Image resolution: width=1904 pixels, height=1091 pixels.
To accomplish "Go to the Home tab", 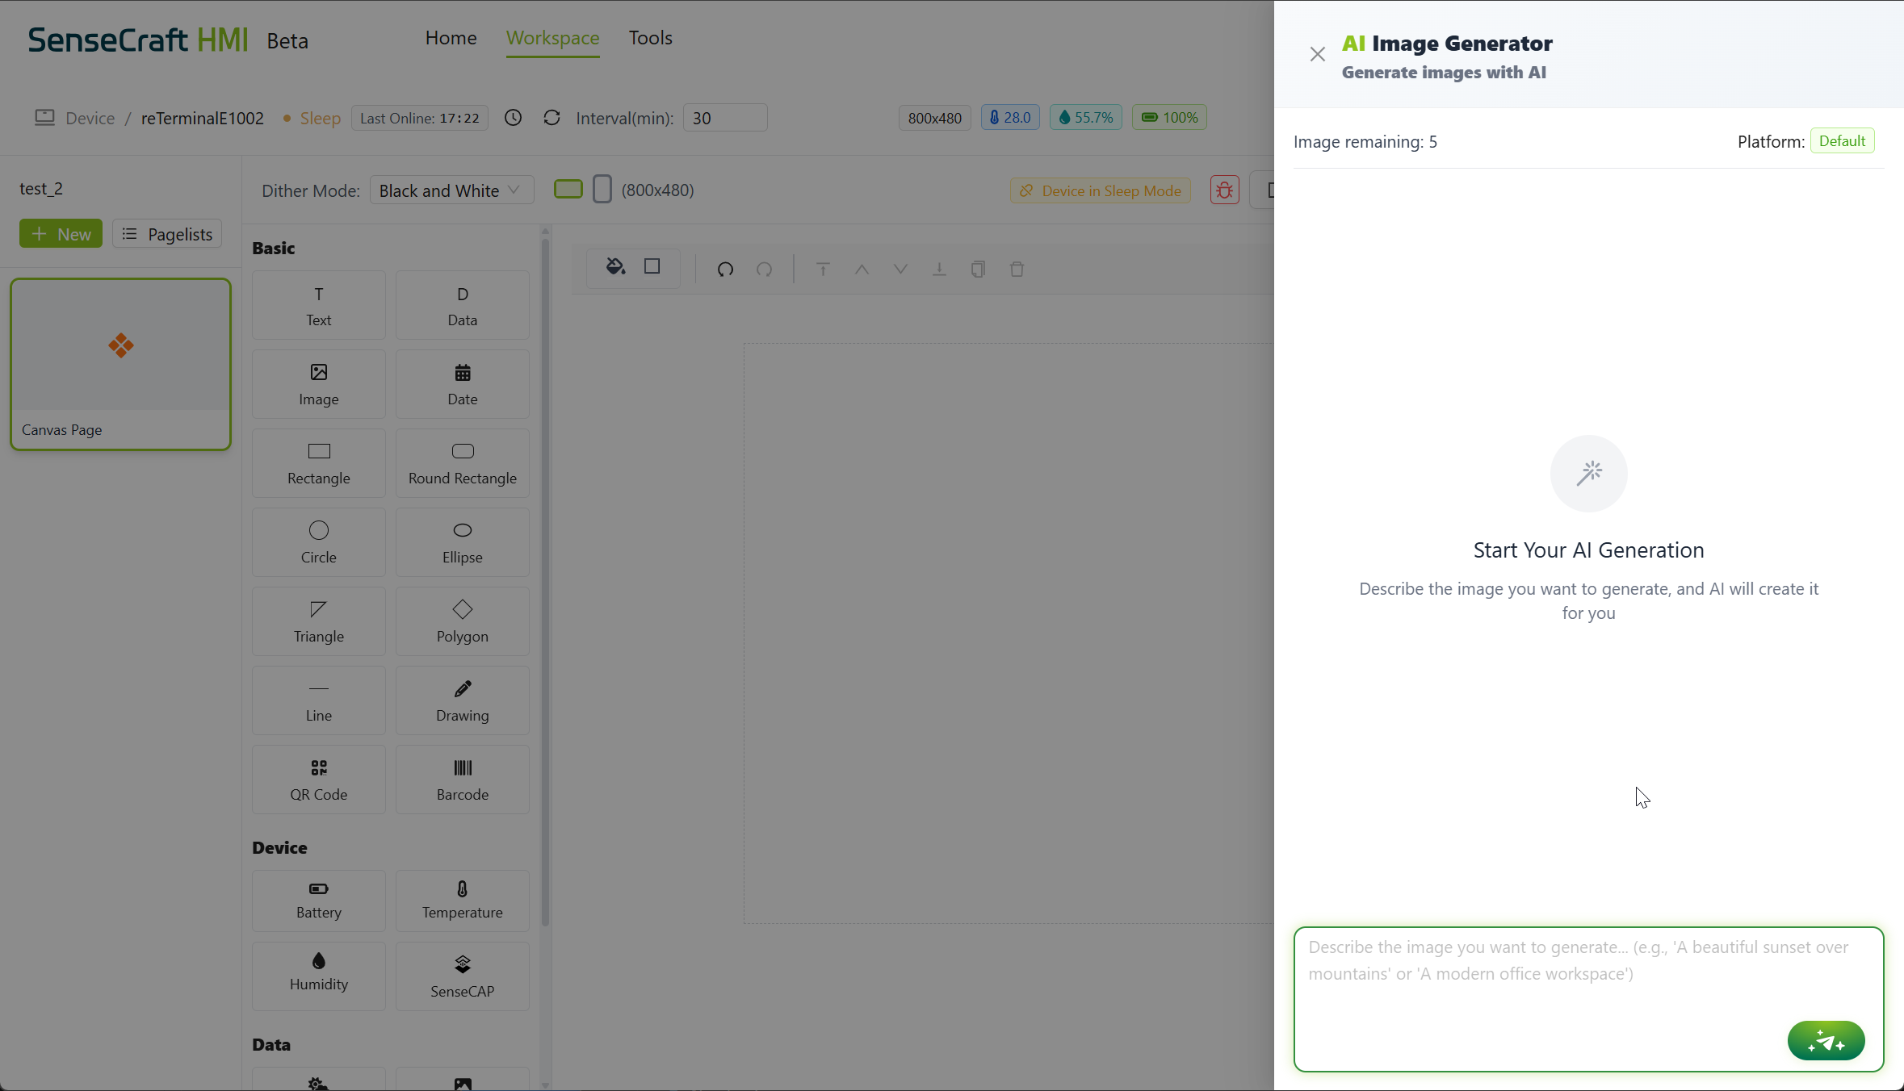I will pyautogui.click(x=451, y=38).
